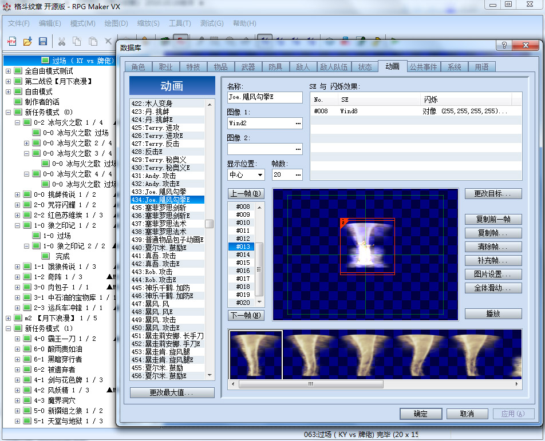This screenshot has height=441, width=545.
Task: Click the 名称 input field
Action: [x=265, y=97]
